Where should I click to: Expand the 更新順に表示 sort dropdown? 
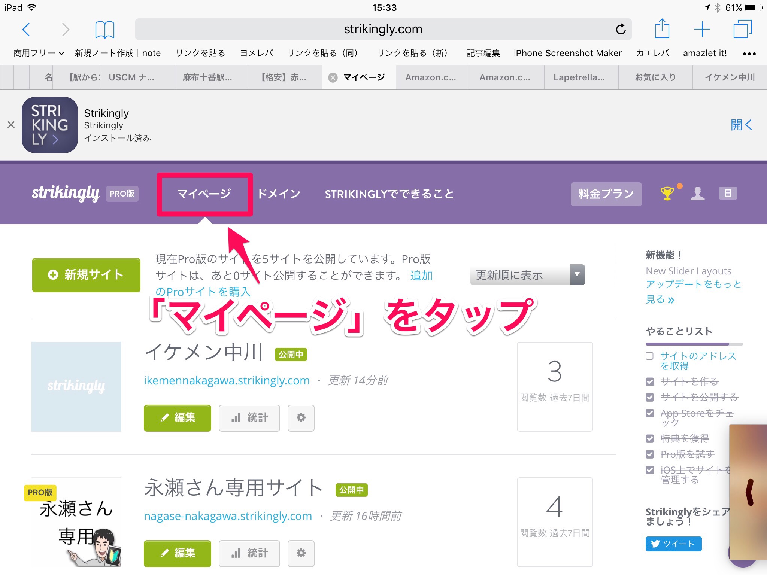tap(527, 275)
